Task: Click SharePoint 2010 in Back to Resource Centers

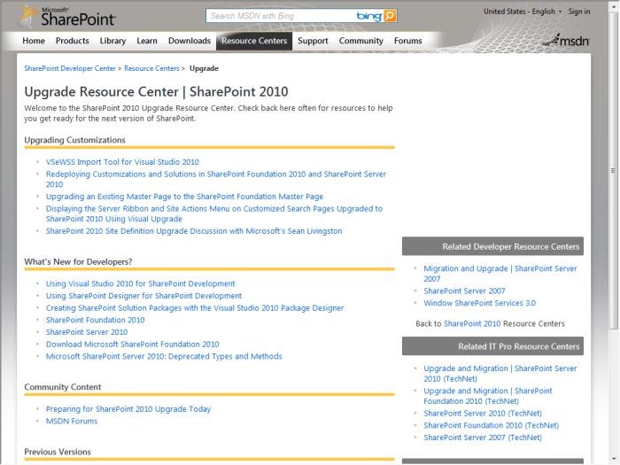Action: click(x=472, y=323)
